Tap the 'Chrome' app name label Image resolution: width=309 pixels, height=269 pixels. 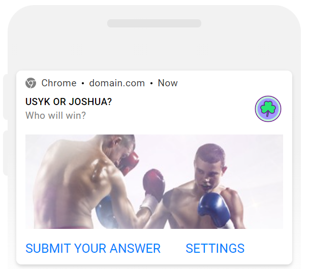59,83
